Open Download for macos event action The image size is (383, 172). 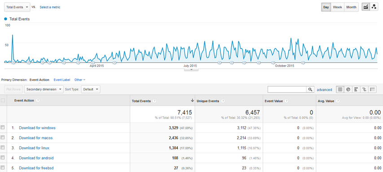click(x=35, y=138)
